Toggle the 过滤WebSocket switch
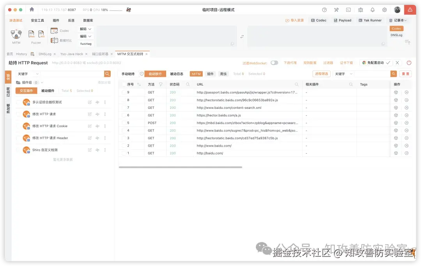The height and width of the screenshot is (266, 421). coord(275,63)
